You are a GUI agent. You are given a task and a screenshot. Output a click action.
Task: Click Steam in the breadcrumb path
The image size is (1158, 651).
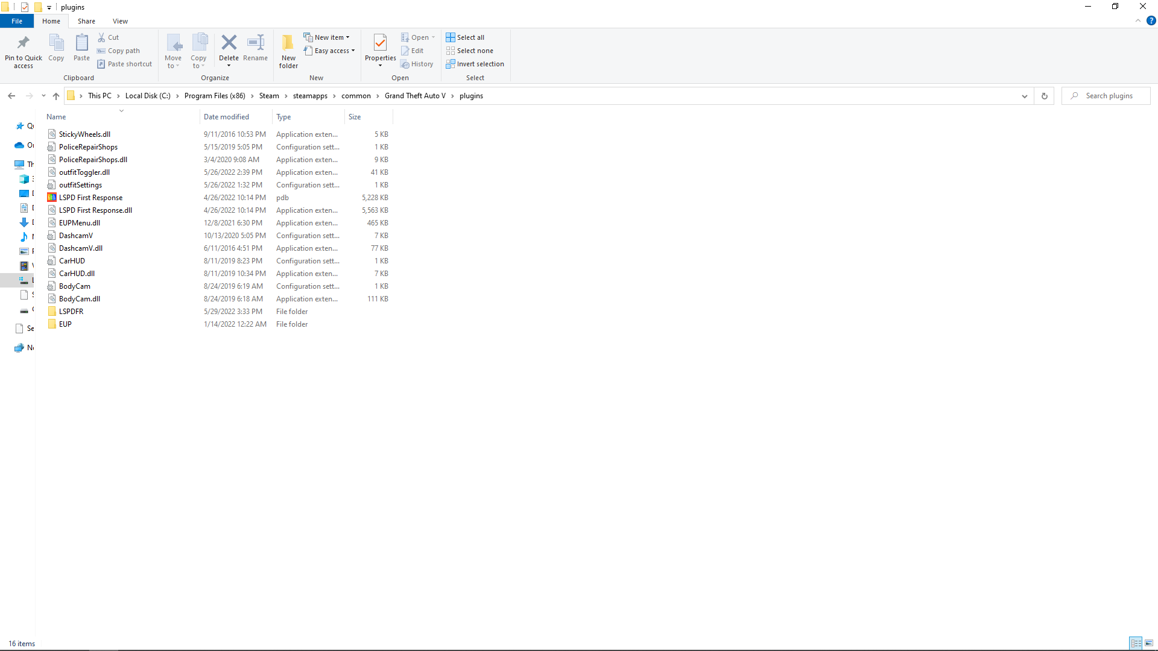coord(269,96)
